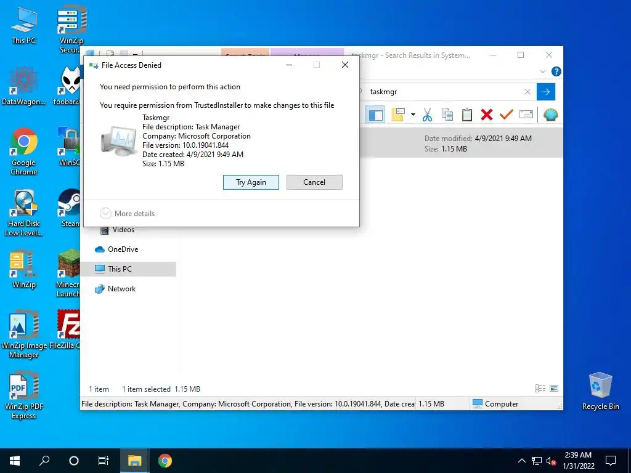631x473 pixels.
Task: Click the Copy pages icon
Action: point(447,115)
